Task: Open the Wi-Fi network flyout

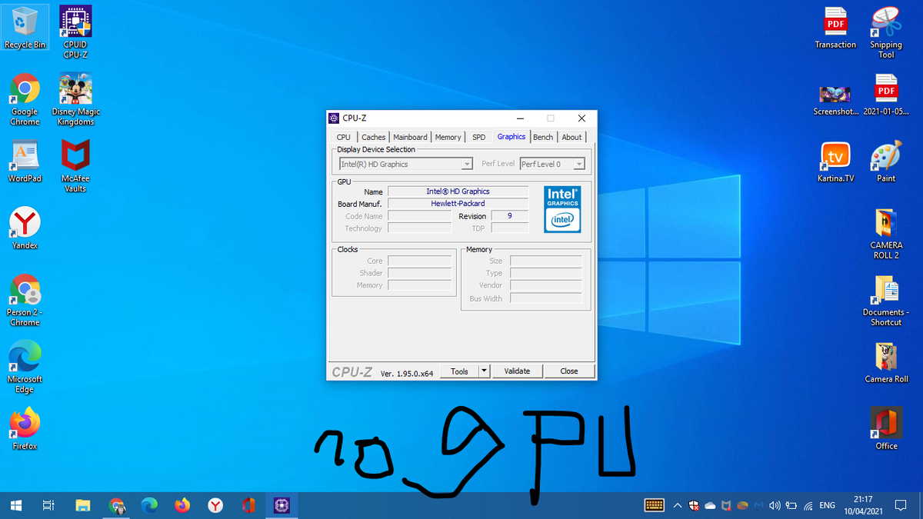Action: 808,505
